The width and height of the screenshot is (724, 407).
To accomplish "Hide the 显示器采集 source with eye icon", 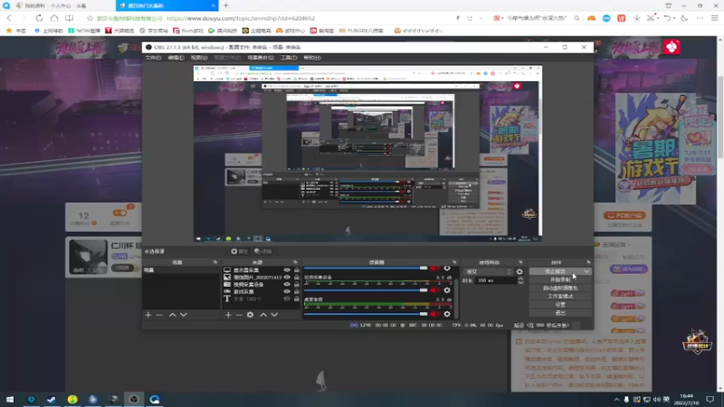I will tap(287, 270).
